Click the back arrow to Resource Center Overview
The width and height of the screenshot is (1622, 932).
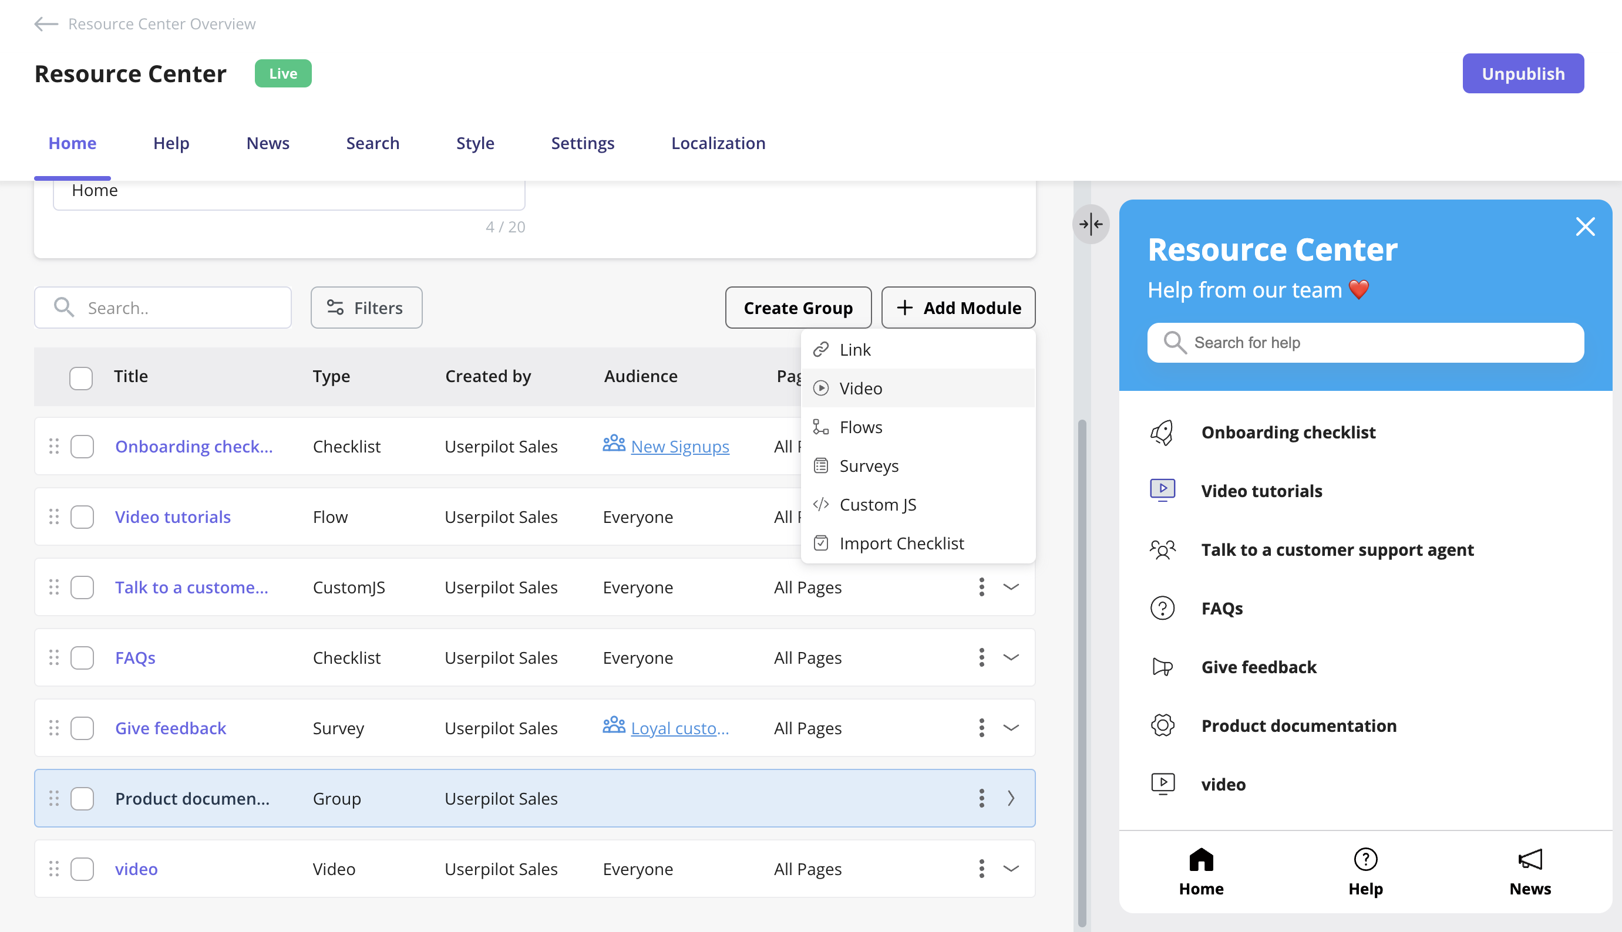pos(46,24)
